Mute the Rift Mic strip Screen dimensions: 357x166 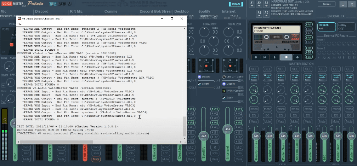pos(96,159)
